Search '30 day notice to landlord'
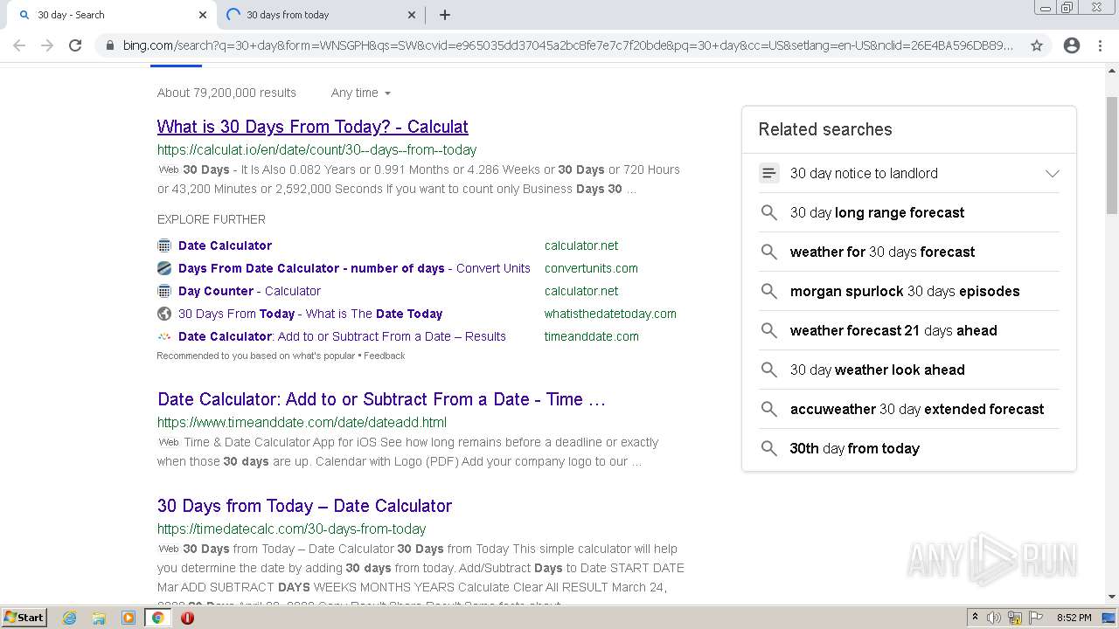The height and width of the screenshot is (629, 1119). click(x=864, y=173)
